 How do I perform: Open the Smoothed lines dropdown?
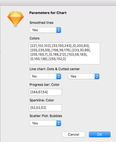point(45,30)
